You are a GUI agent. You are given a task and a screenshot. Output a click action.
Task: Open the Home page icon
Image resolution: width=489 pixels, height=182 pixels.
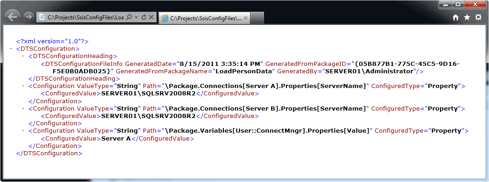[456, 18]
